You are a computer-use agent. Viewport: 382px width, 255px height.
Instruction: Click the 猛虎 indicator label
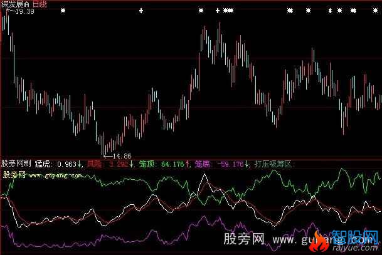43,164
